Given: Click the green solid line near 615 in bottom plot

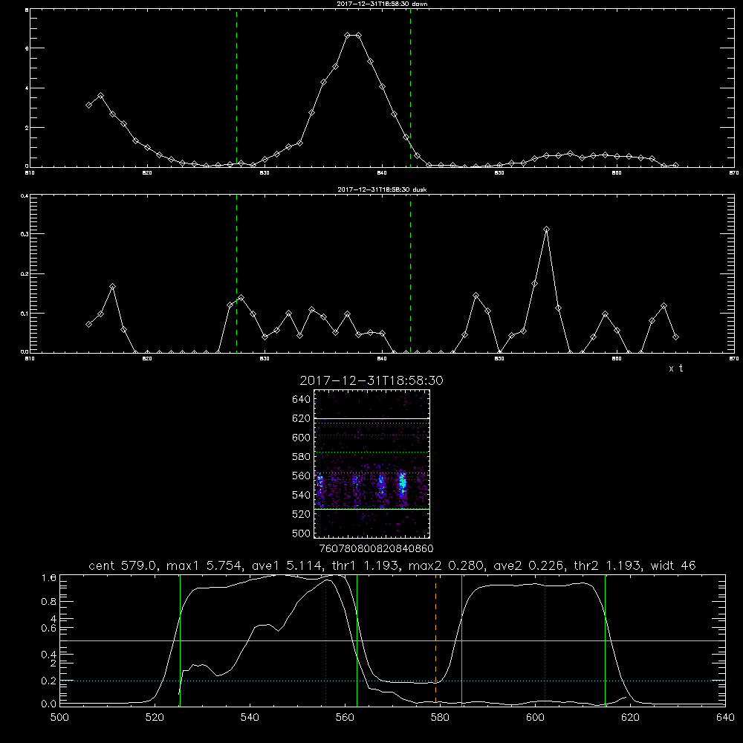Looking at the screenshot, I should point(605,640).
